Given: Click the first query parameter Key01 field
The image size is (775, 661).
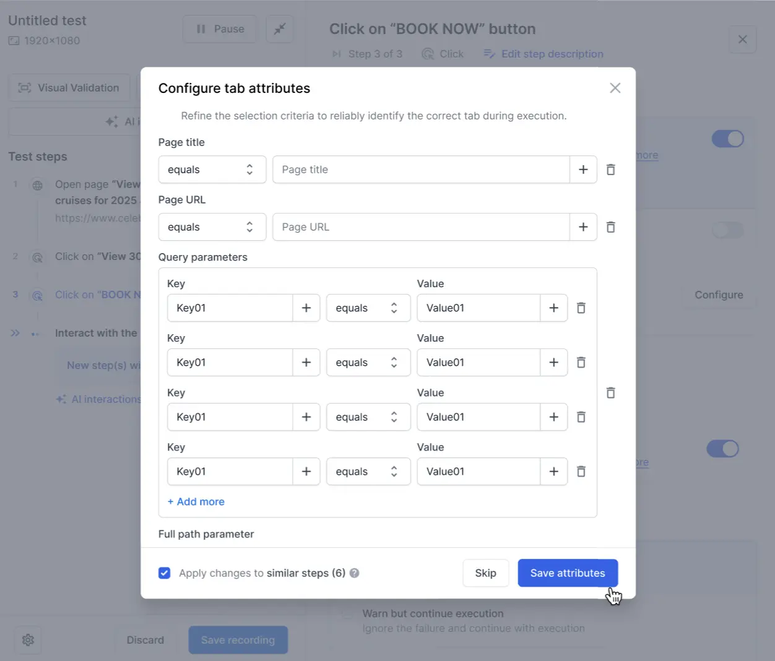Looking at the screenshot, I should click(230, 308).
